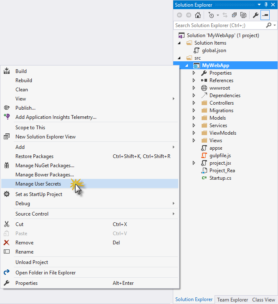Click the red Remove X icon
Image resolution: width=278 pixels, height=304 pixels.
click(7, 242)
